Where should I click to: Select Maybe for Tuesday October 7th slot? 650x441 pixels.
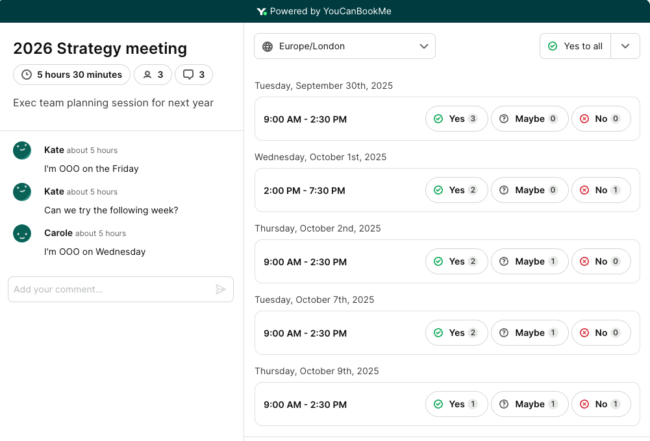coord(529,333)
